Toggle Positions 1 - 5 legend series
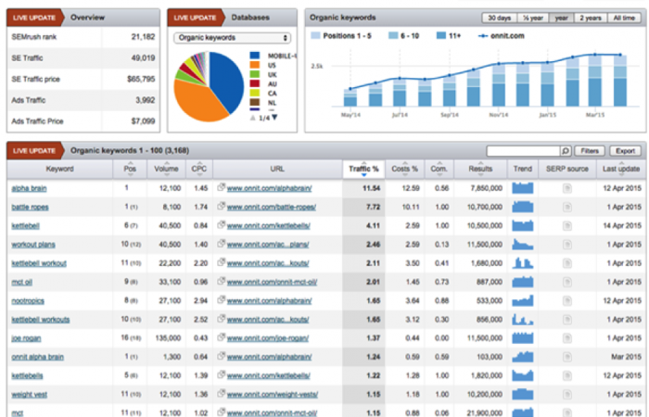Viewport: 649px width, 417px height. (341, 36)
